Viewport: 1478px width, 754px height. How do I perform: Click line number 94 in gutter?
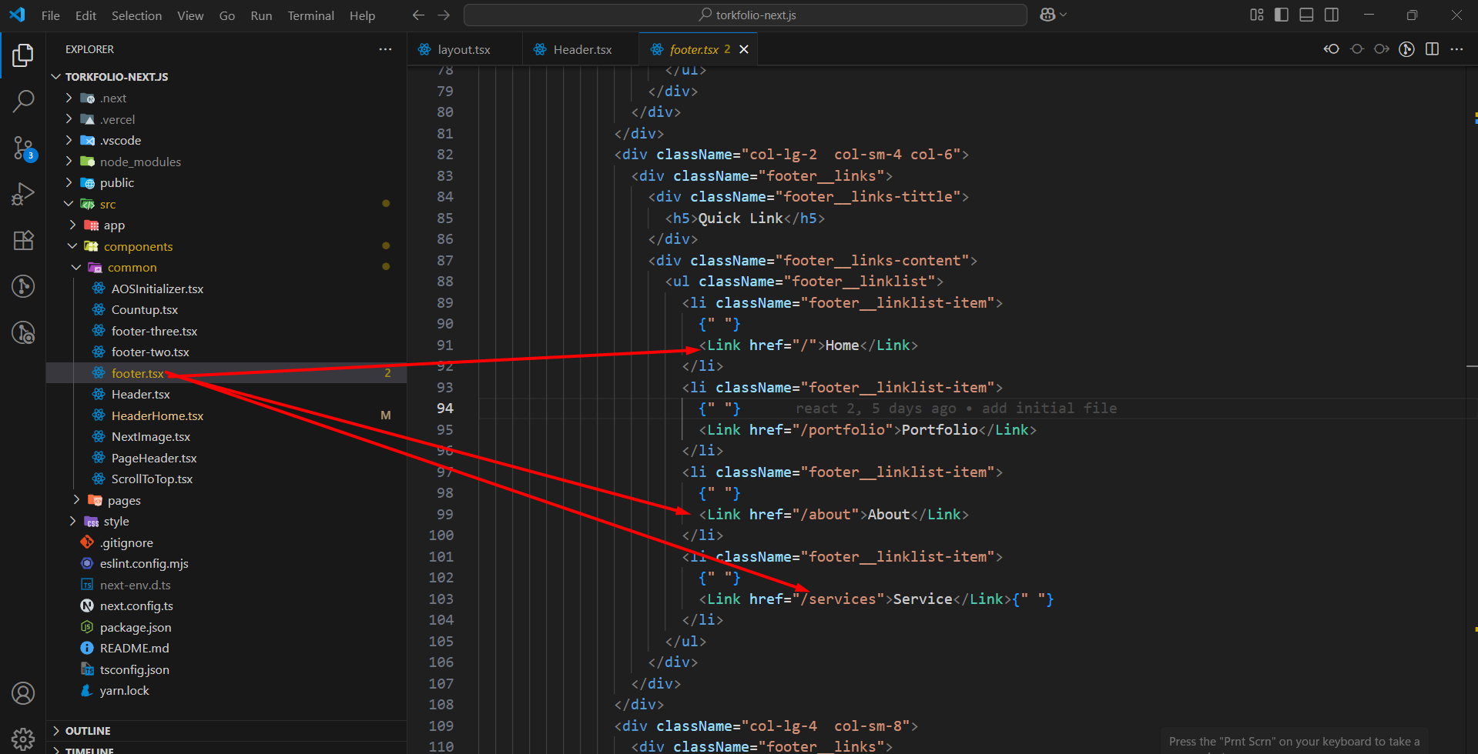(x=445, y=409)
